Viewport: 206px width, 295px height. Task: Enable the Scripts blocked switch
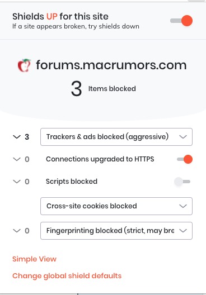pyautogui.click(x=182, y=182)
